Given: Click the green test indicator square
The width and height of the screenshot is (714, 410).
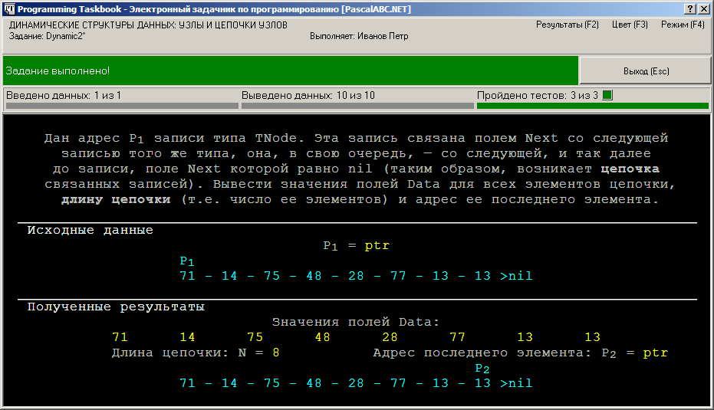Looking at the screenshot, I should (607, 95).
